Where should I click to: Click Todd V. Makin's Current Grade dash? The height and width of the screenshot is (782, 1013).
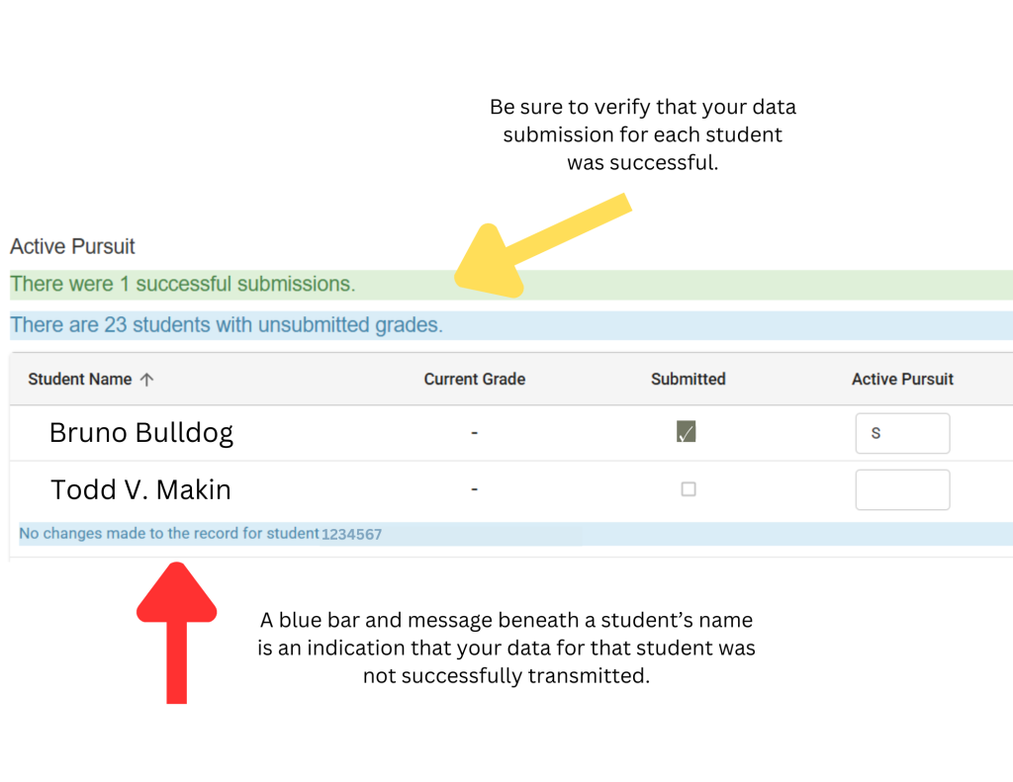click(475, 489)
